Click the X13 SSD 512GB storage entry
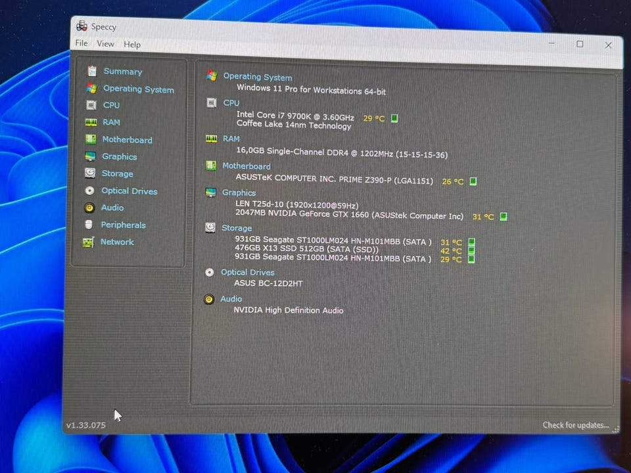The image size is (631, 473). coord(307,249)
